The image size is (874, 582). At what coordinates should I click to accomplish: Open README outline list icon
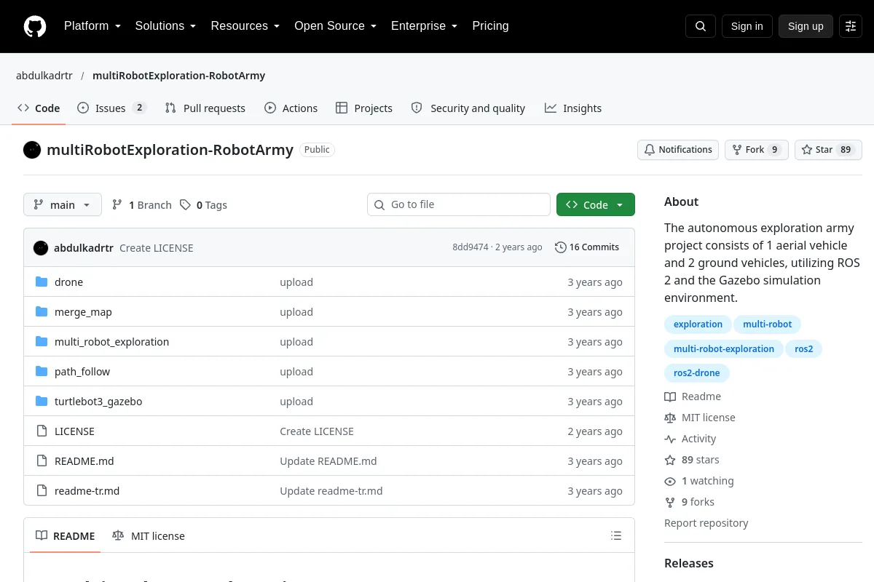tap(616, 536)
